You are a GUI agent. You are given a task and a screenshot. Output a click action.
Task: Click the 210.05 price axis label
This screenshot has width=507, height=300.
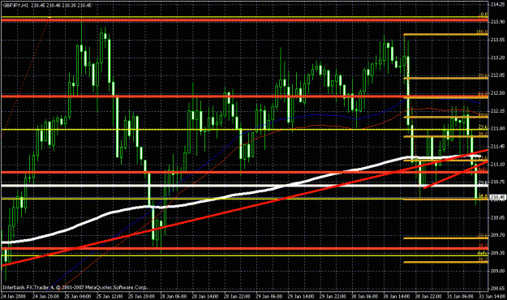(x=497, y=217)
